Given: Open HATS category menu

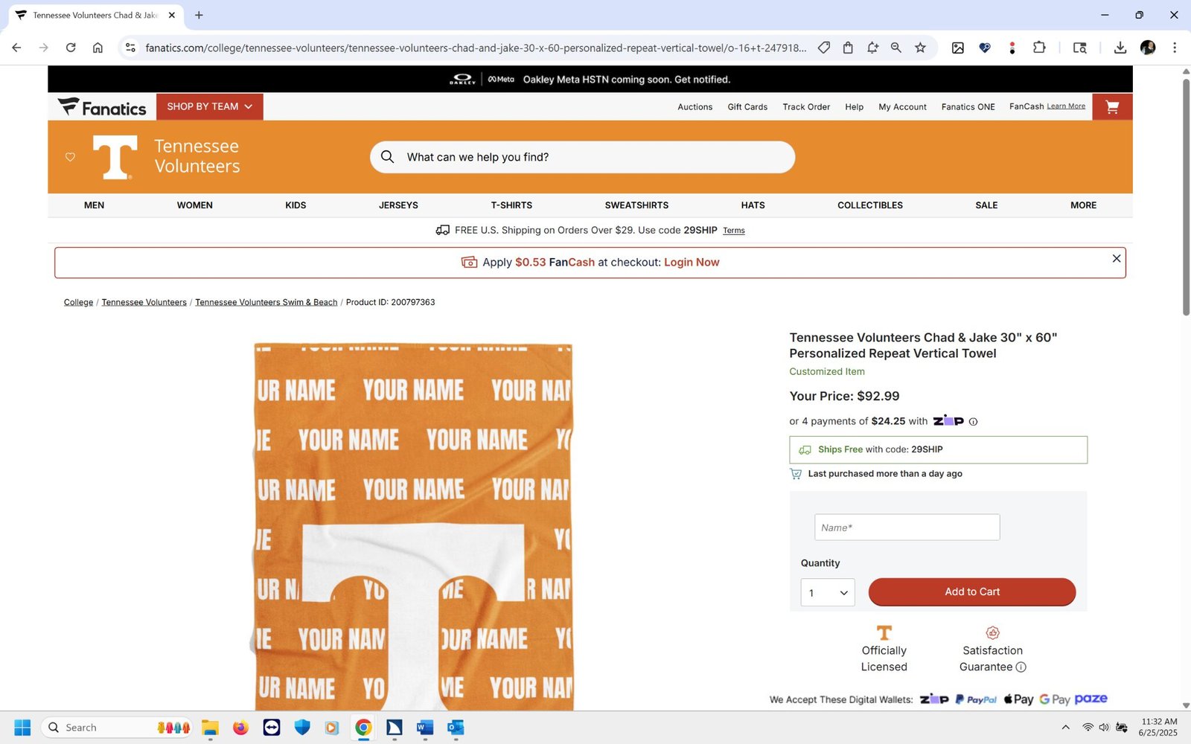Looking at the screenshot, I should point(753,205).
